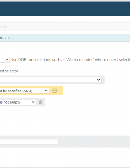
Task: Delete the condition using the trash icon
Action: point(41,102)
